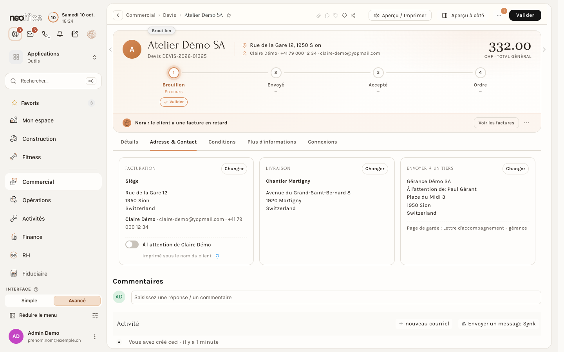Open the Admin Demo account options menu
564x352 pixels.
pos(94,336)
